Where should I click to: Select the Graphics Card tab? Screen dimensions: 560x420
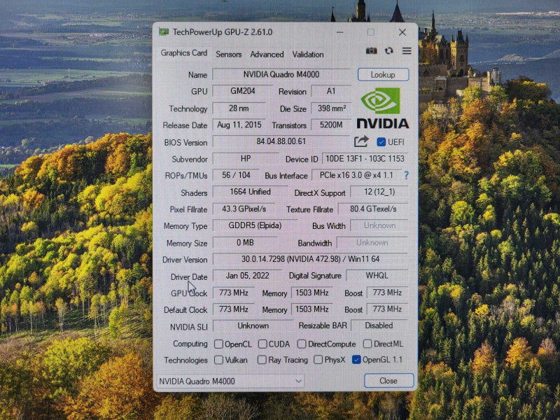pos(184,53)
